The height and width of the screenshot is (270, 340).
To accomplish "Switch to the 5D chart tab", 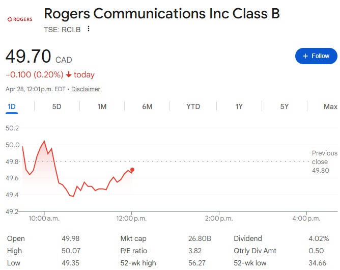I will tap(56, 106).
